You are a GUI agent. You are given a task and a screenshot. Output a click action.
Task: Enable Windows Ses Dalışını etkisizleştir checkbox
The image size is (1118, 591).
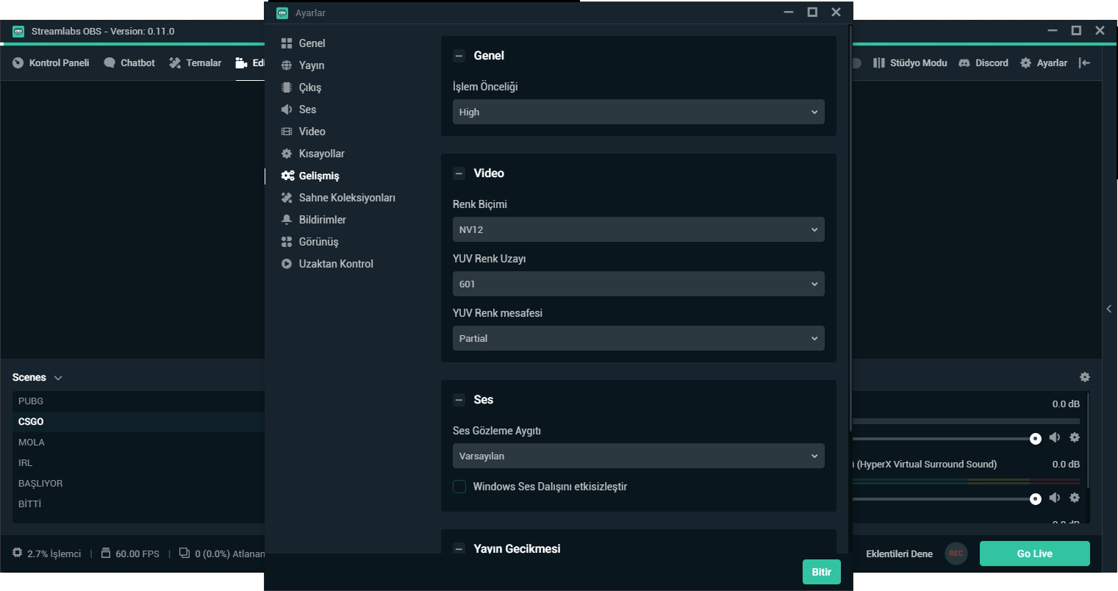click(x=459, y=487)
